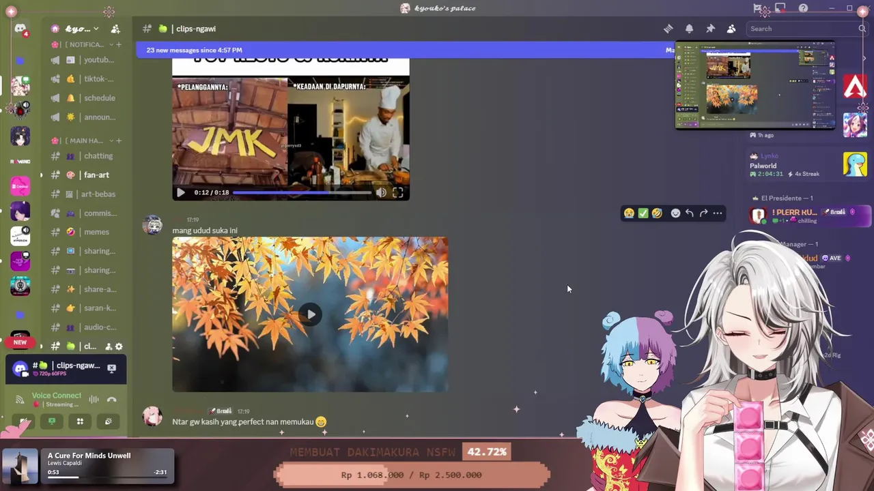React with the crying emoji
This screenshot has width=874, height=491.
629,213
